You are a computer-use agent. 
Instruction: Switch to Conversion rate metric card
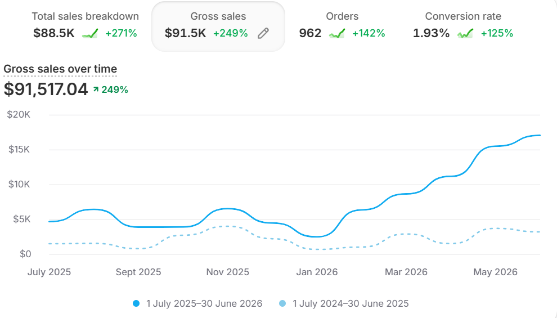[463, 26]
